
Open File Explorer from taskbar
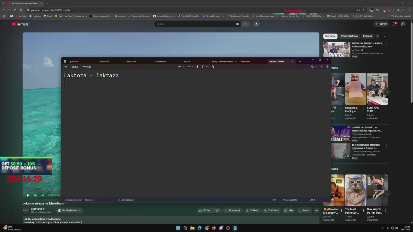[x=192, y=228]
